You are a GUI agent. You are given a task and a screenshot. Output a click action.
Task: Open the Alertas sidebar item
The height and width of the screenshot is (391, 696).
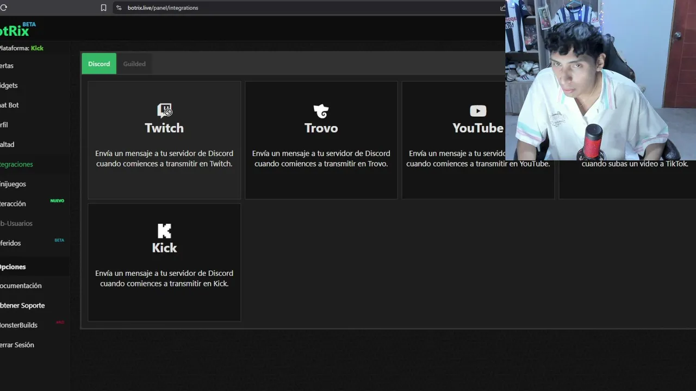tap(7, 66)
